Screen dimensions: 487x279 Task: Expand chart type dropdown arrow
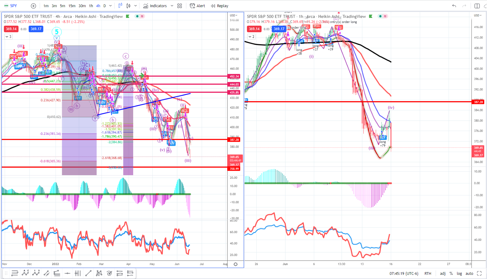136,6
